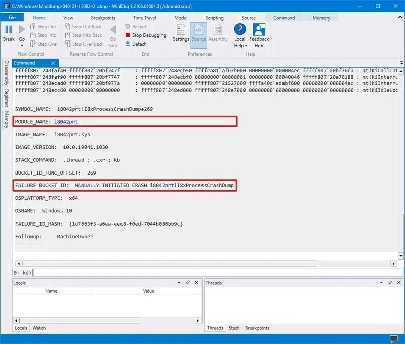Click Step Out Back
Screen dimensions: 405x344
click(83, 27)
